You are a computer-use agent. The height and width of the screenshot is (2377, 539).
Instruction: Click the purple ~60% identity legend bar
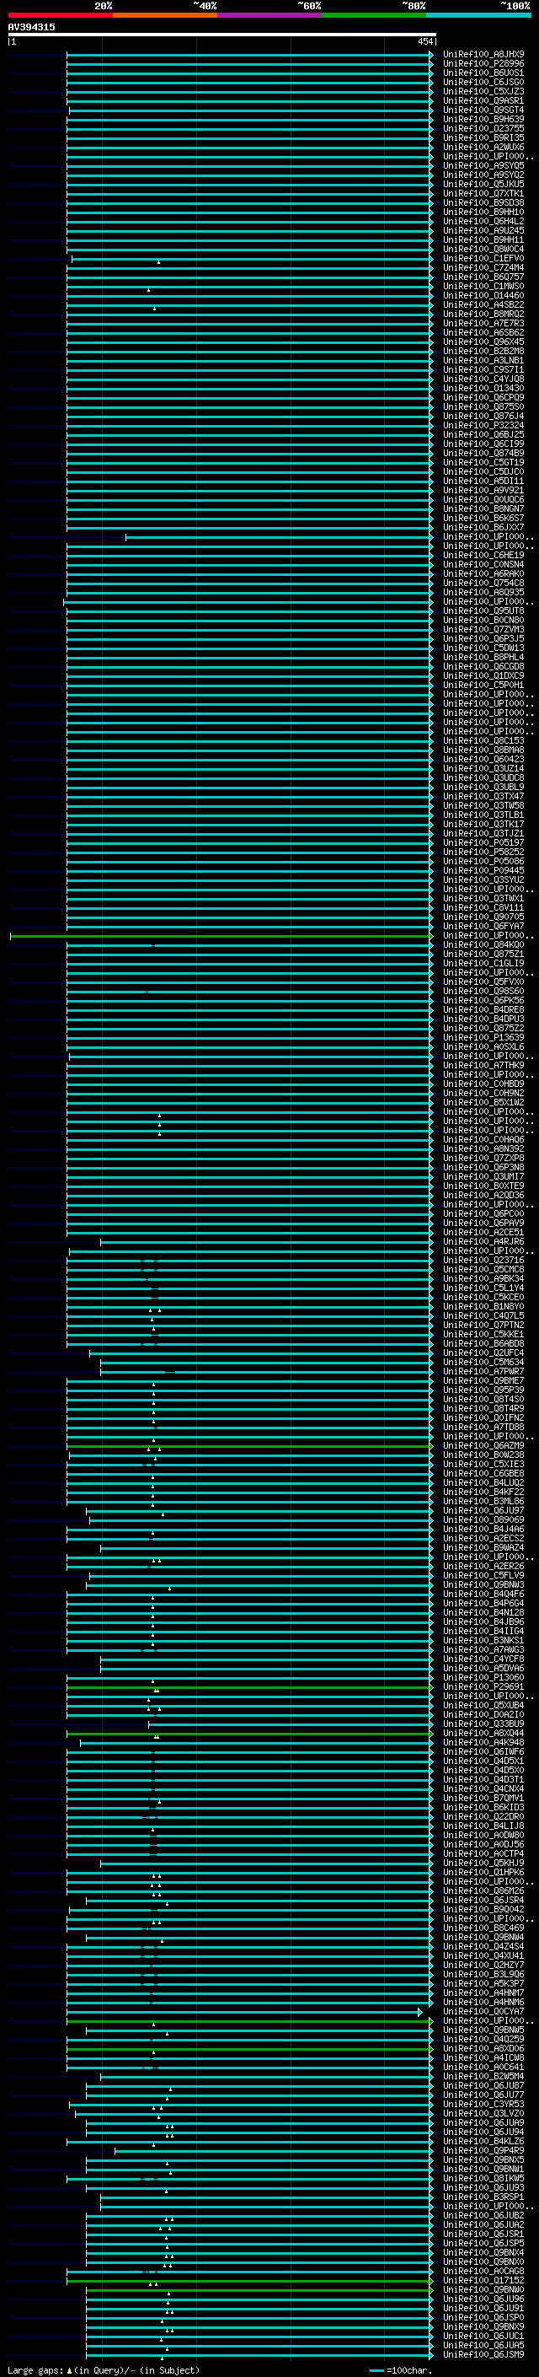coord(270,15)
